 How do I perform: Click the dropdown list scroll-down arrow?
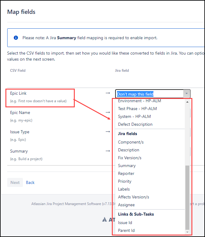point(187,232)
